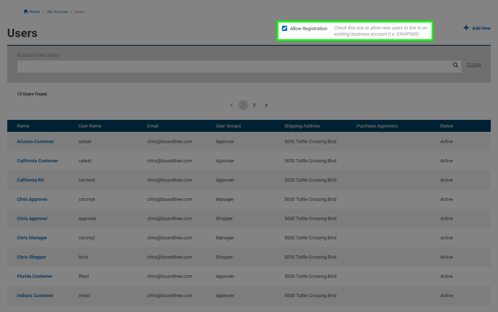
Task: Open Chris Approver with username approver
Action: (32, 219)
